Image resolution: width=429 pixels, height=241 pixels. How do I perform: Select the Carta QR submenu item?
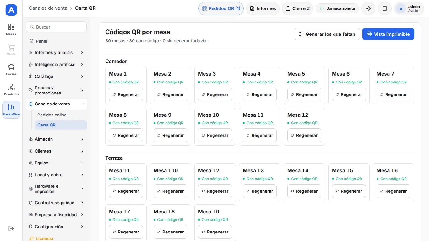click(x=61, y=125)
